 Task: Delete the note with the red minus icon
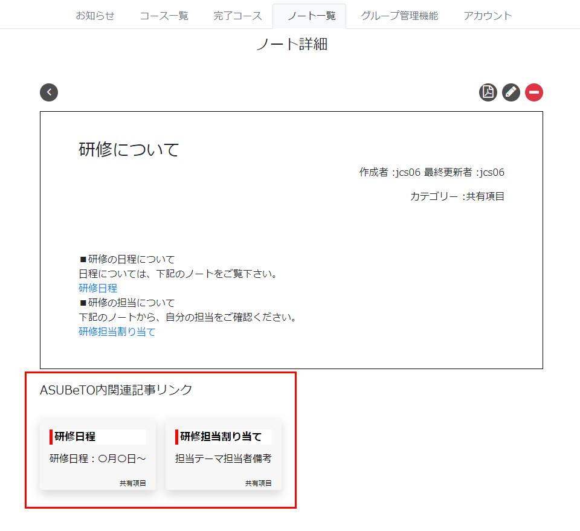(x=534, y=92)
